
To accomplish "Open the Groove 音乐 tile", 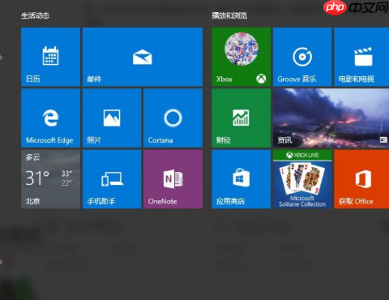I will tap(302, 57).
